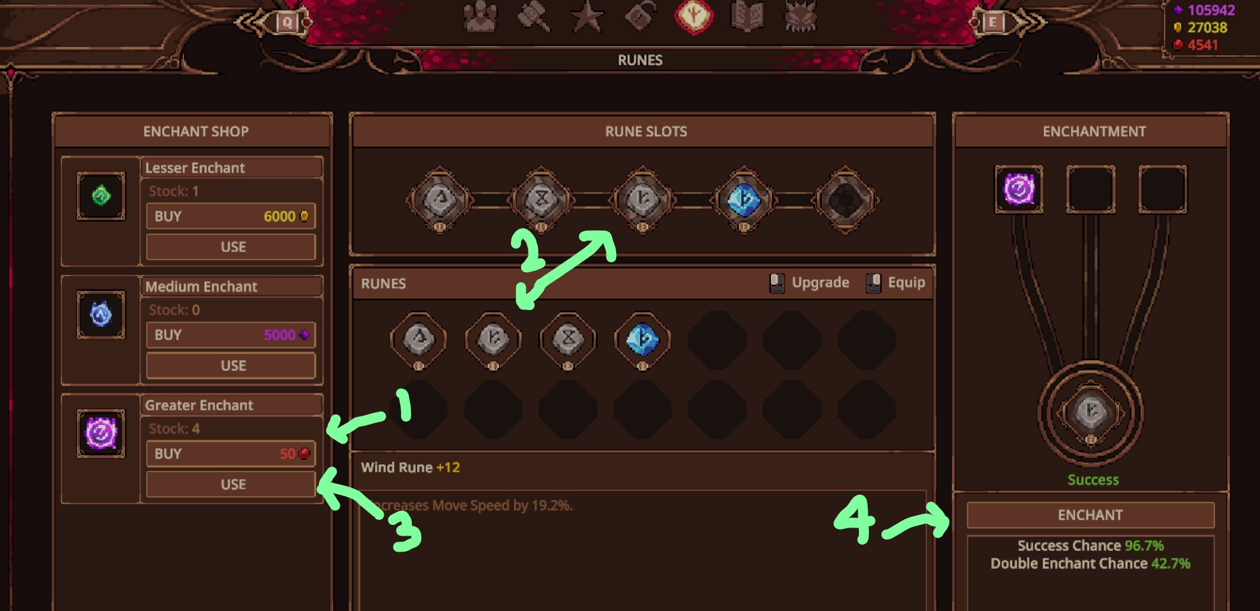Click the purple scroll in first enchantment slot
Viewport: 1260px width, 611px height.
click(x=1018, y=189)
